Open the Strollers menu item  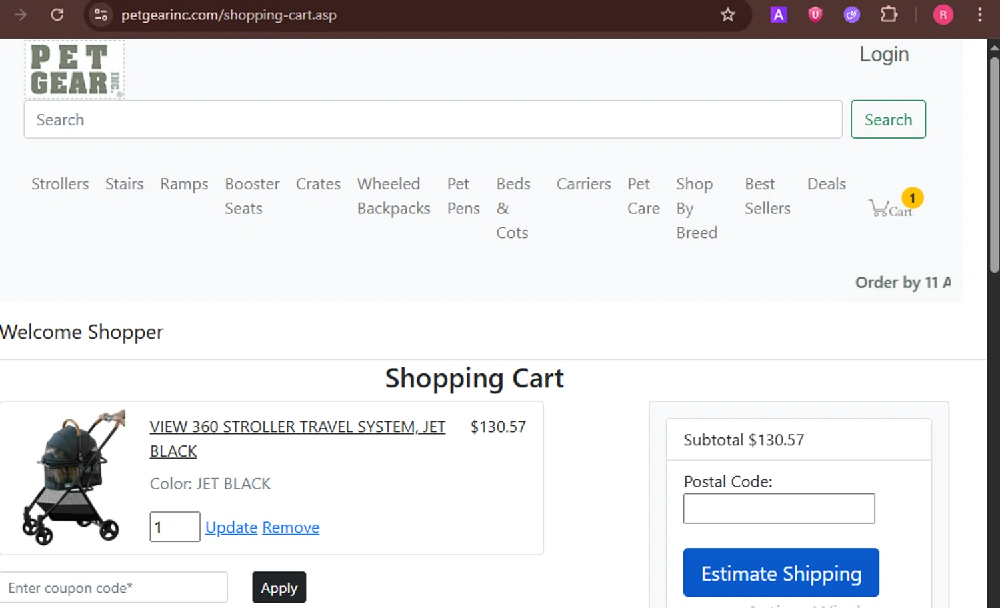click(60, 184)
